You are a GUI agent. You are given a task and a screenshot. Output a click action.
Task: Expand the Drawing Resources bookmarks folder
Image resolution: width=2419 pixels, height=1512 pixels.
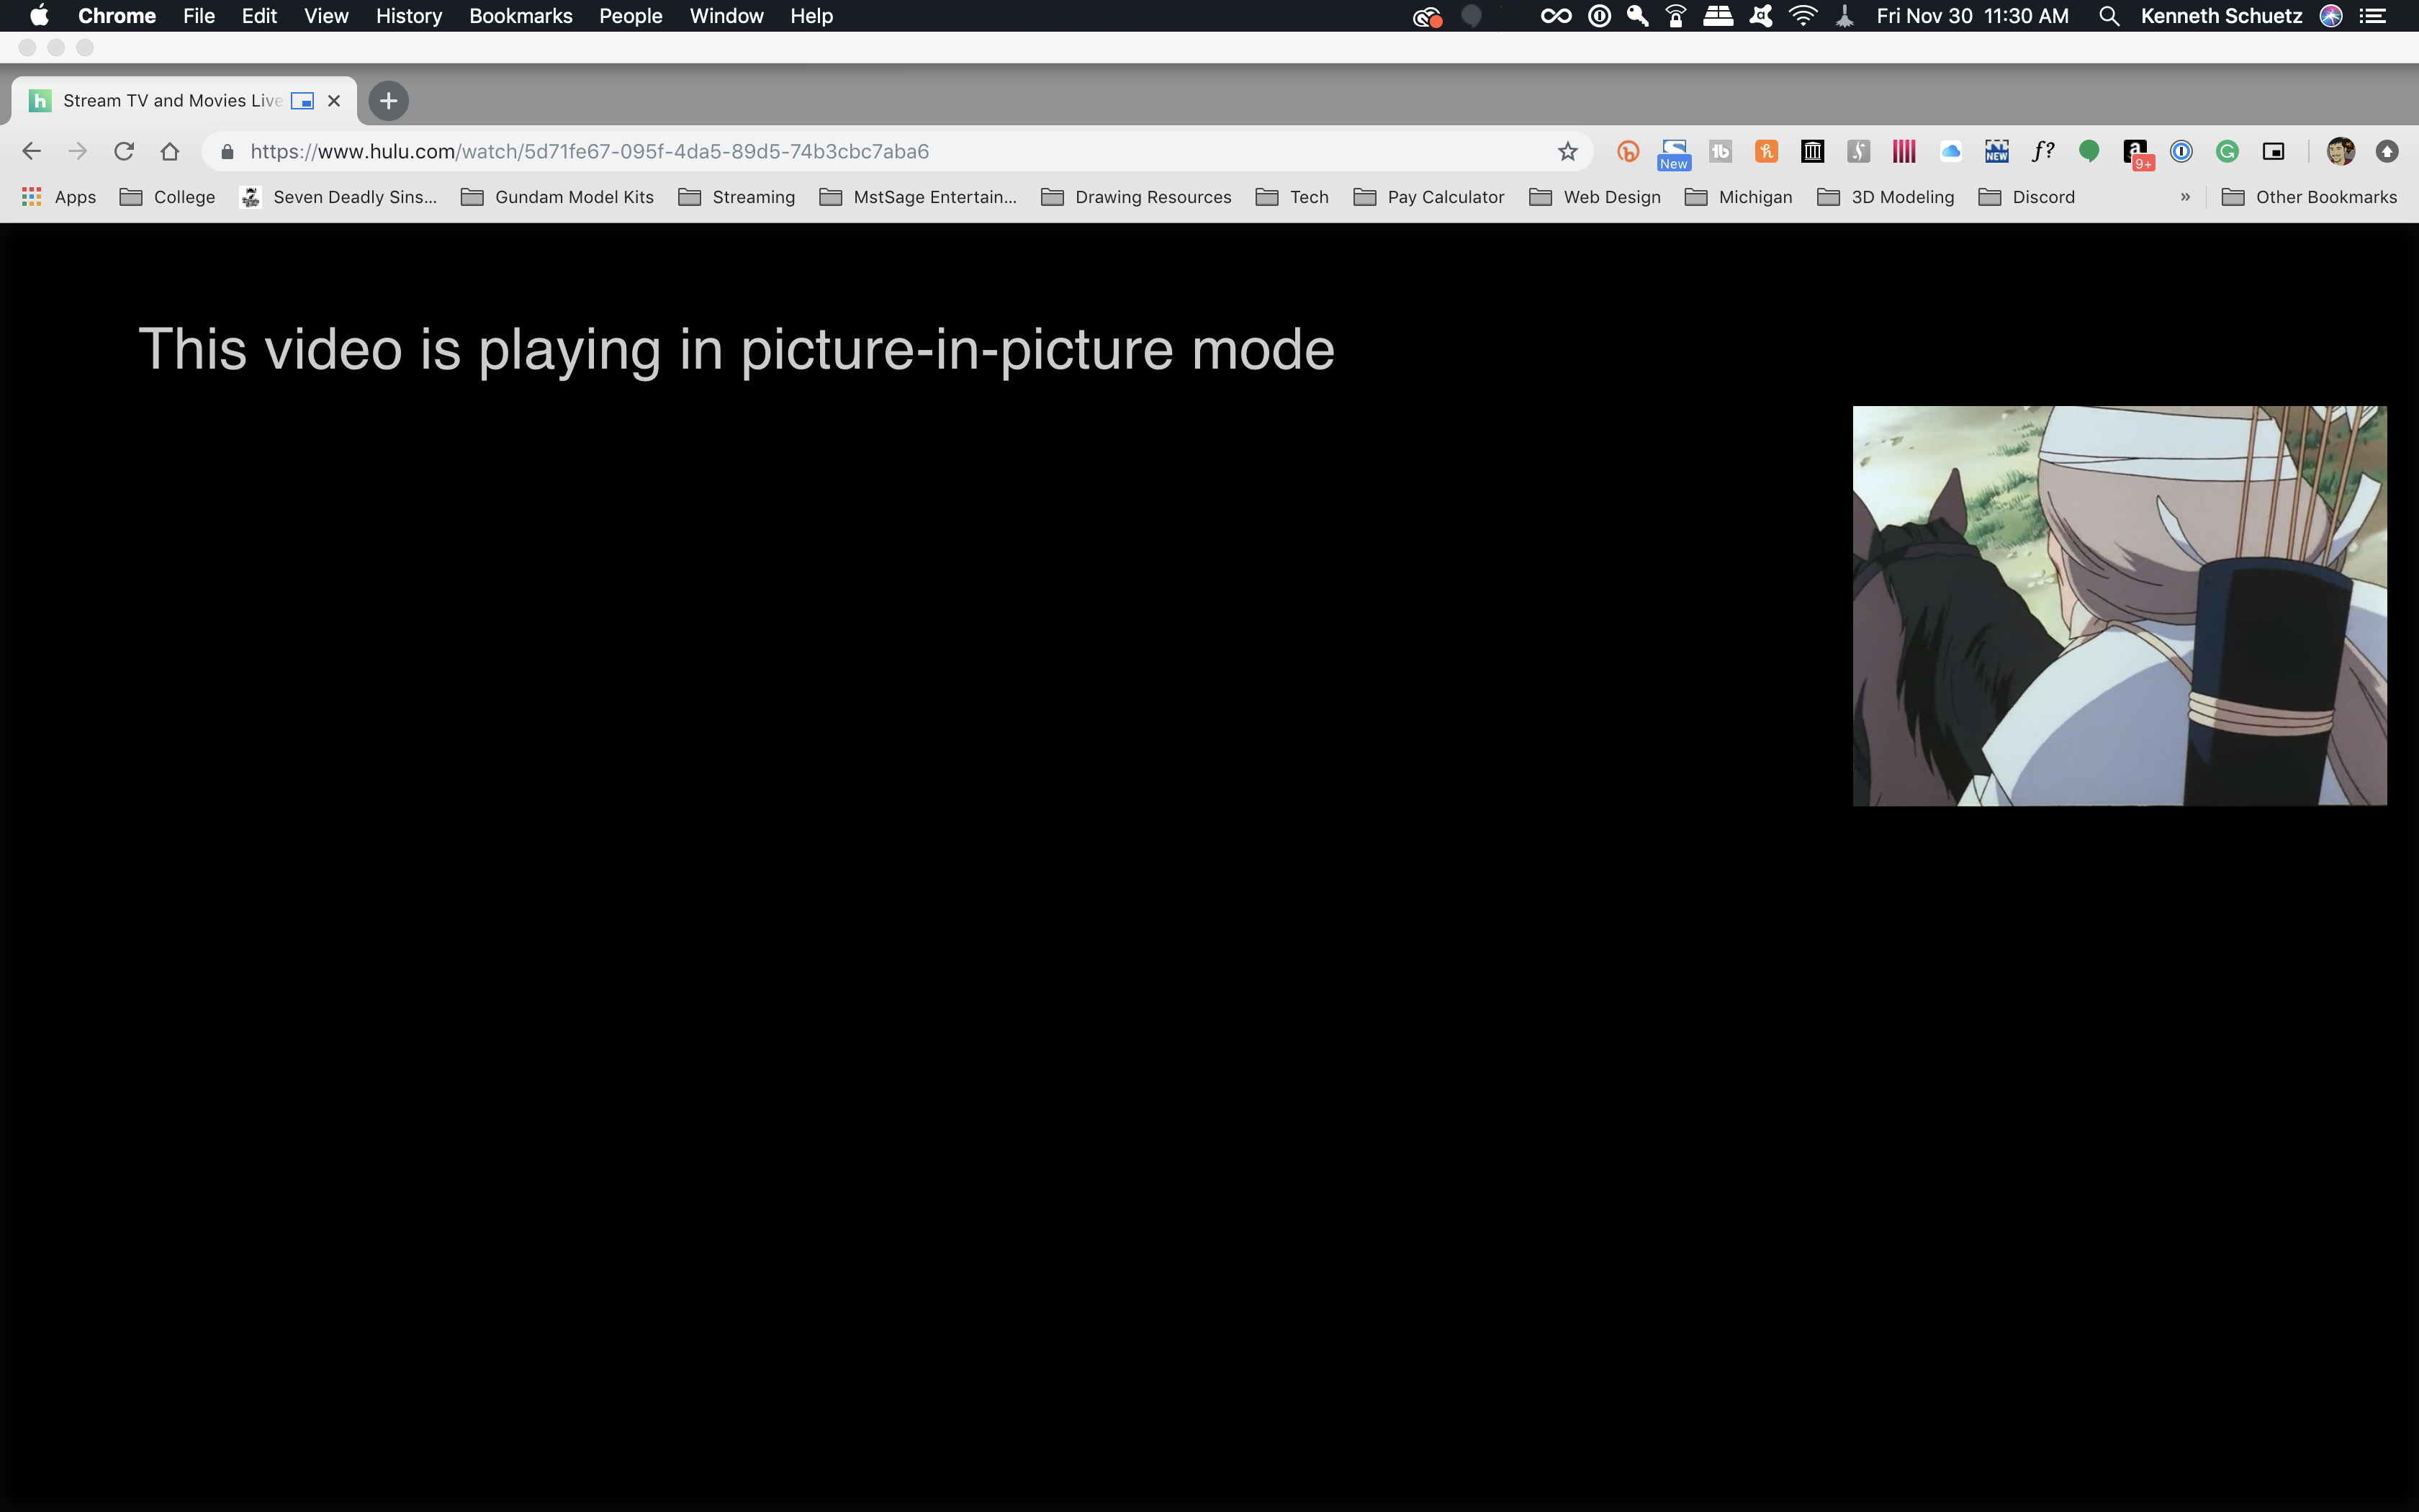pyautogui.click(x=1135, y=197)
